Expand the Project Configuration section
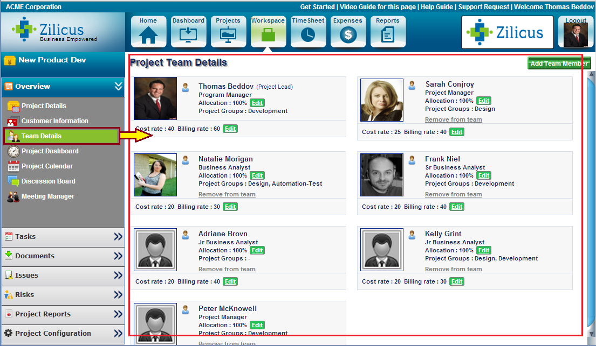596x346 pixels. click(x=118, y=334)
